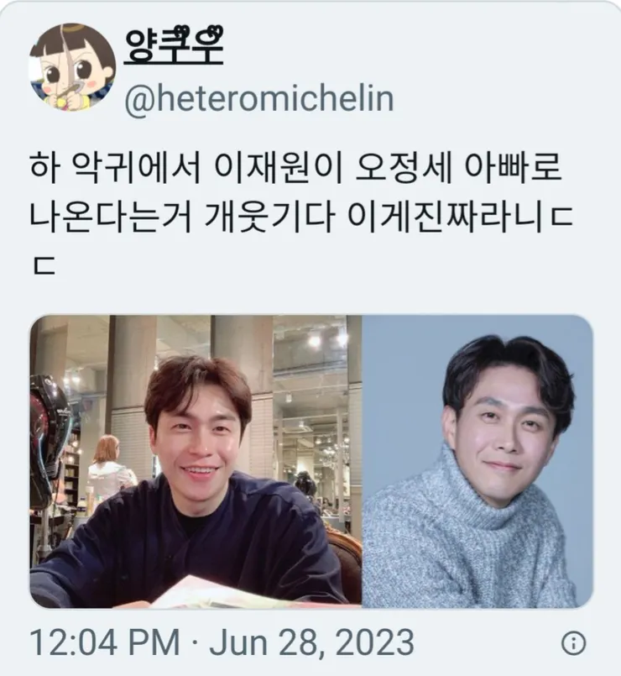Click the heart emoji in the display name
This screenshot has width=621, height=676.
click(214, 33)
